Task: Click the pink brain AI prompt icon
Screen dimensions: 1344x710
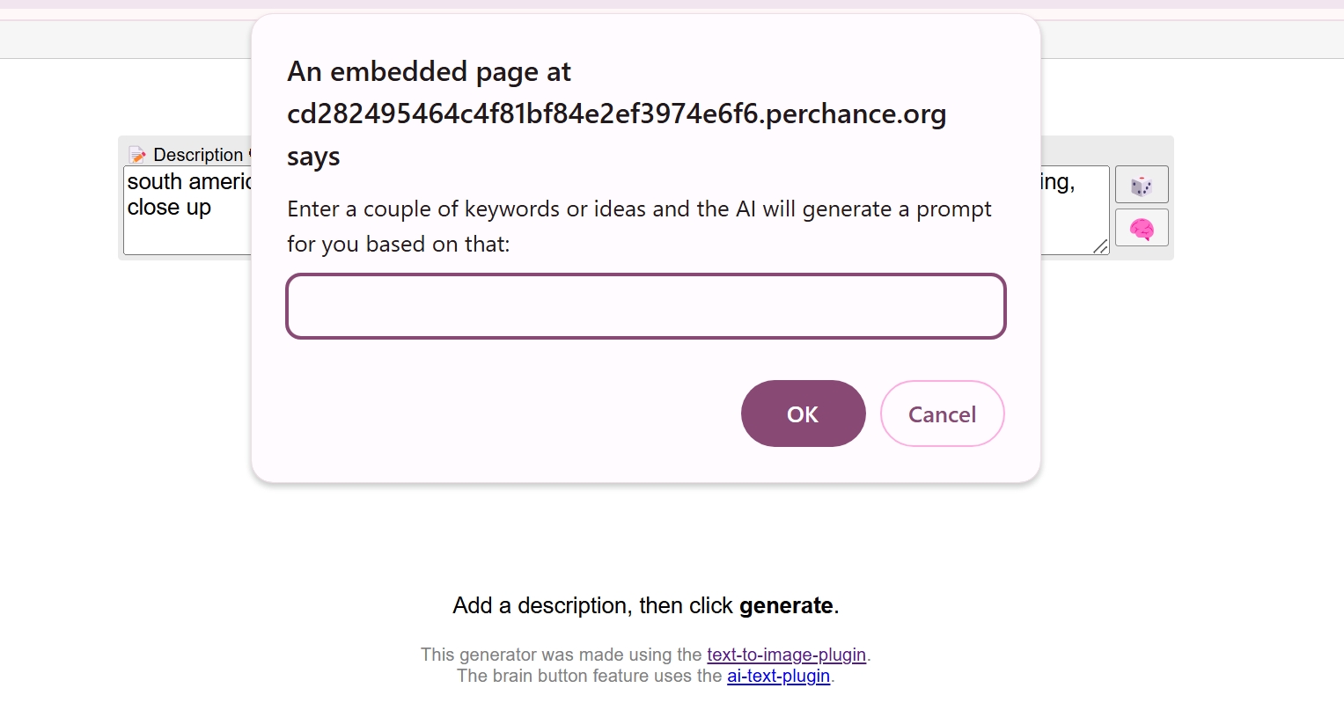Action: 1142,228
